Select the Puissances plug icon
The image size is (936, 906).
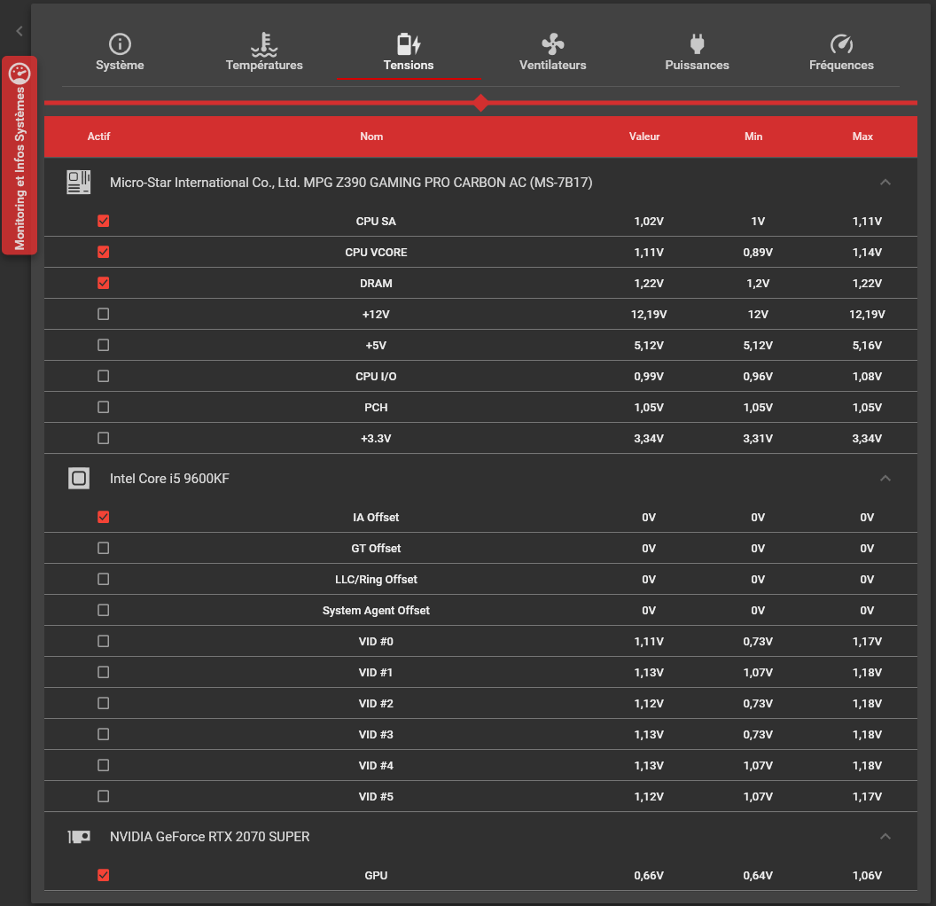pos(698,44)
